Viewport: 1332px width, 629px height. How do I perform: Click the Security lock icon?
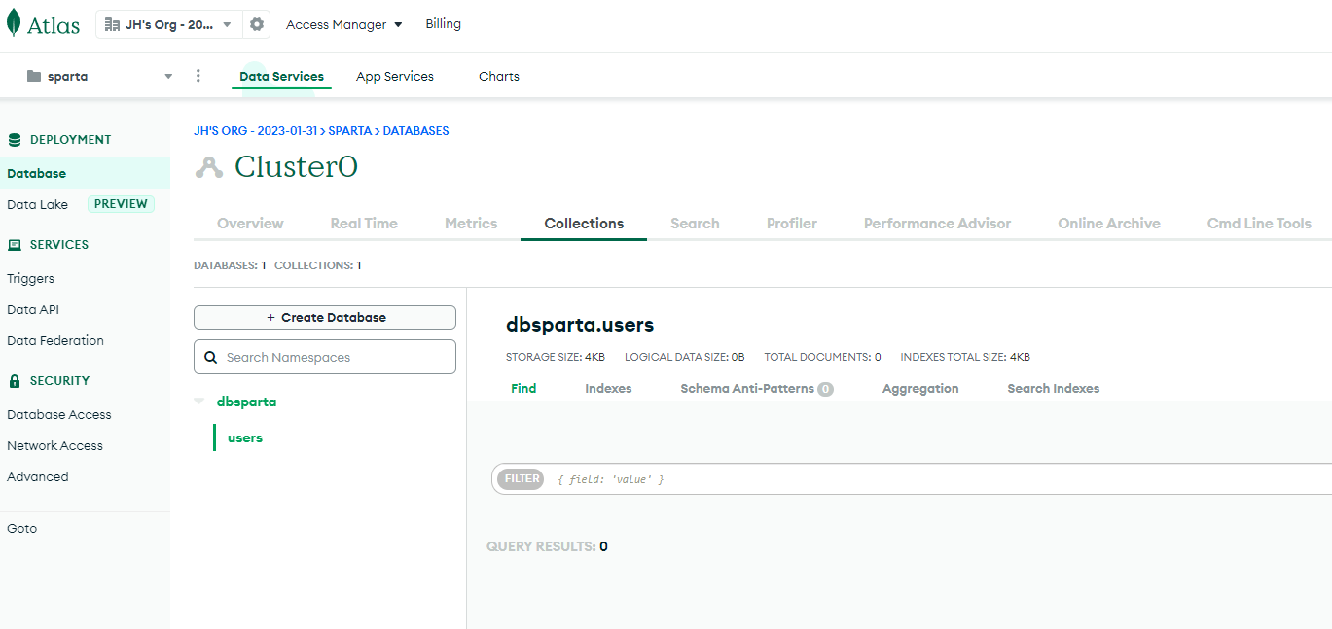click(15, 380)
